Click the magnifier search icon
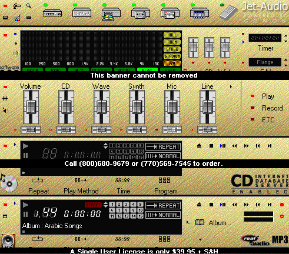Image resolution: width=289 pixels, height=254 pixels. coord(29,6)
